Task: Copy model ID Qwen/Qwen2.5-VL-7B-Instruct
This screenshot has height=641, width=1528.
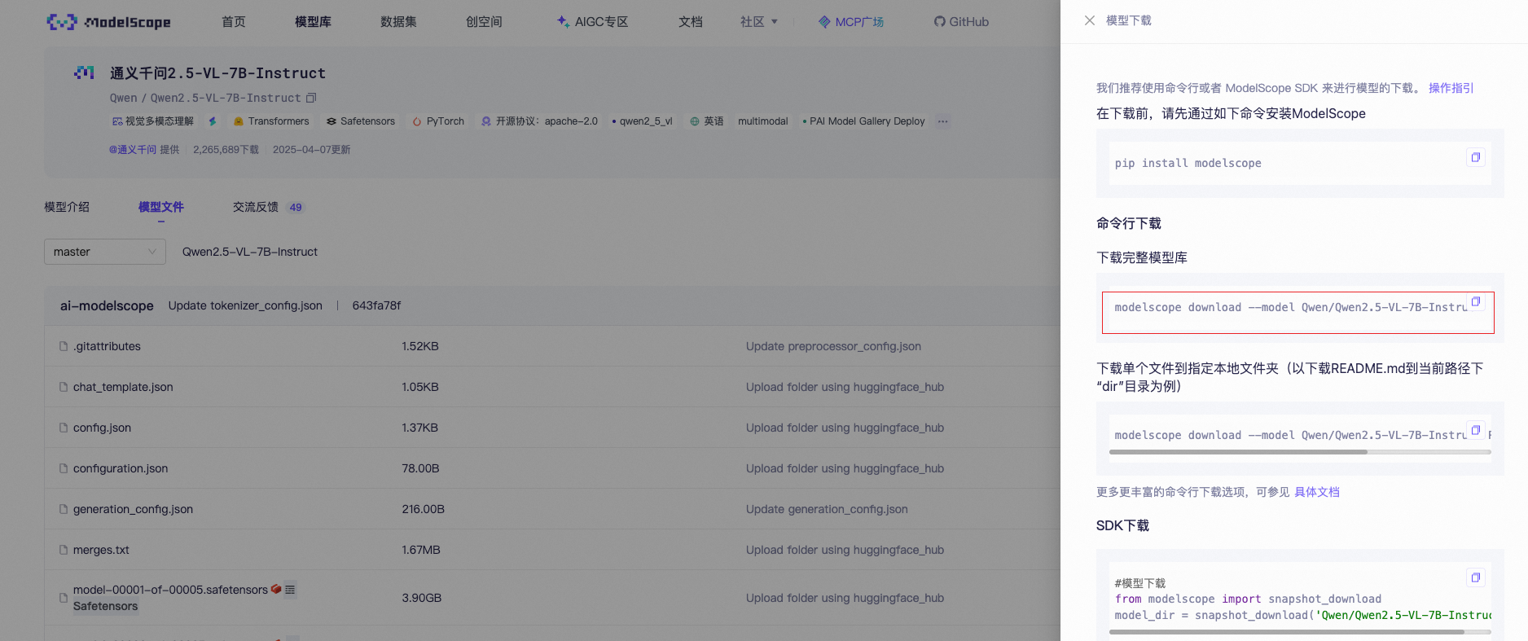Action: click(x=311, y=98)
